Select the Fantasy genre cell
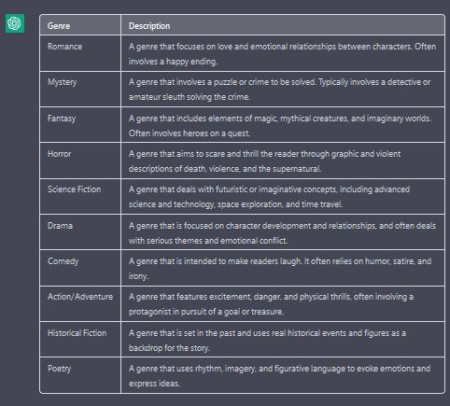The height and width of the screenshot is (406, 450). coord(80,125)
